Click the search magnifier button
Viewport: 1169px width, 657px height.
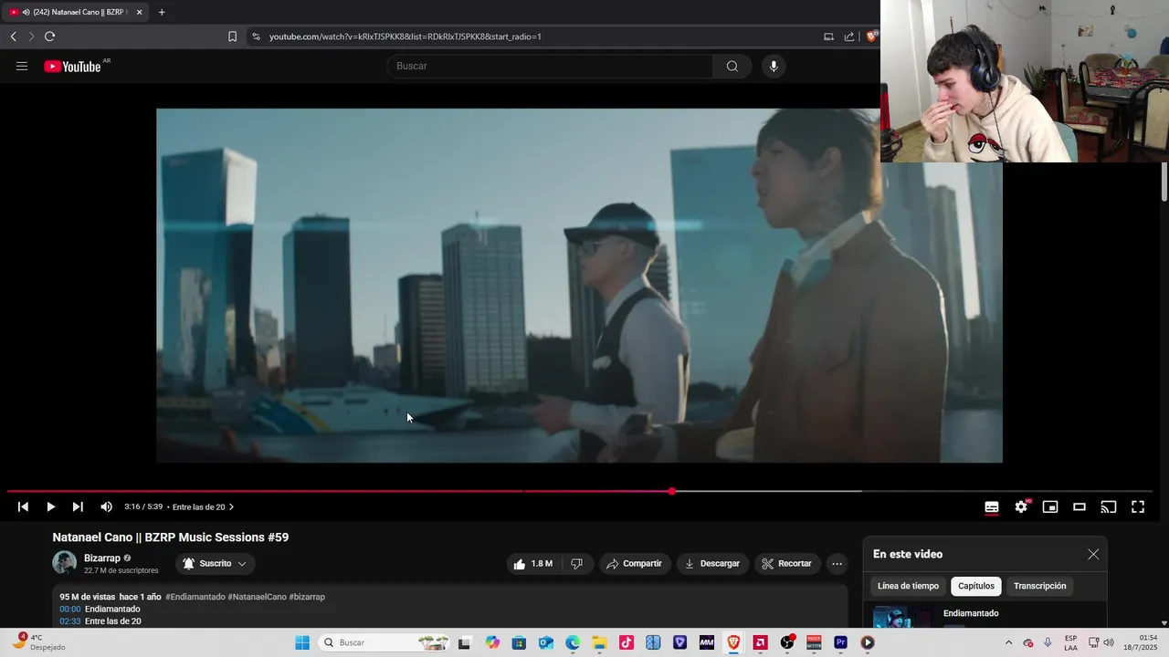click(732, 66)
